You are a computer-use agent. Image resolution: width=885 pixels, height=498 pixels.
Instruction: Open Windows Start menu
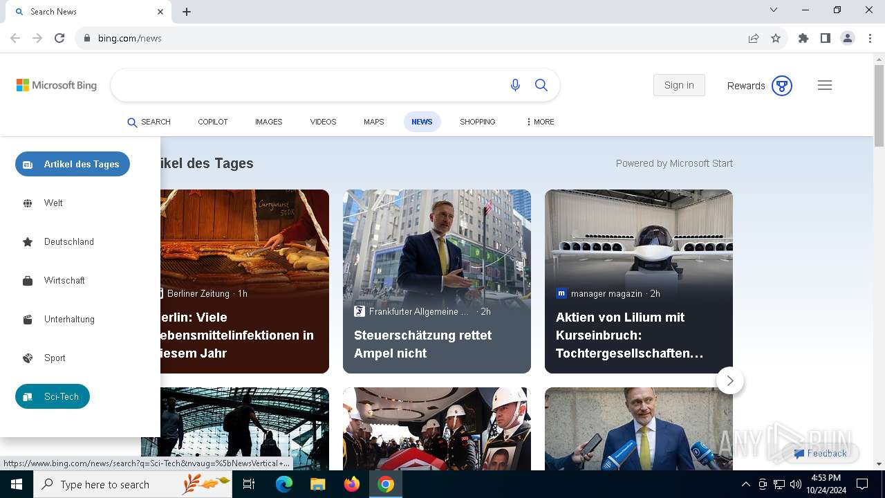pos(17,484)
